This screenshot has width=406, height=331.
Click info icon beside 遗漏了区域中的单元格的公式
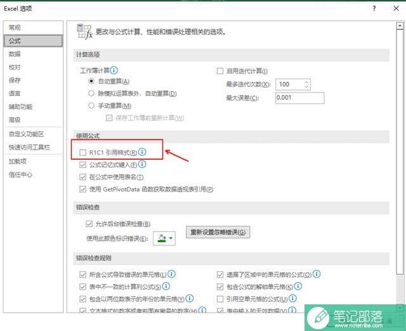click(x=317, y=274)
